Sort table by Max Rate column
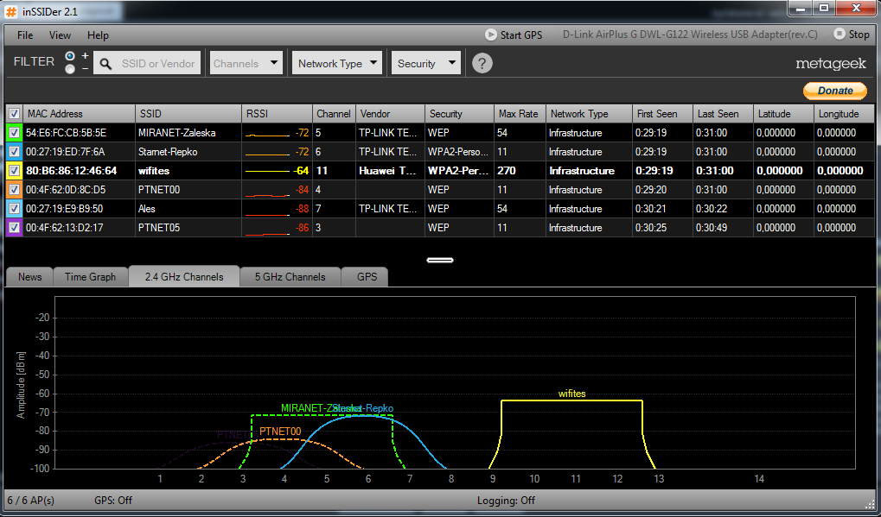 point(520,114)
